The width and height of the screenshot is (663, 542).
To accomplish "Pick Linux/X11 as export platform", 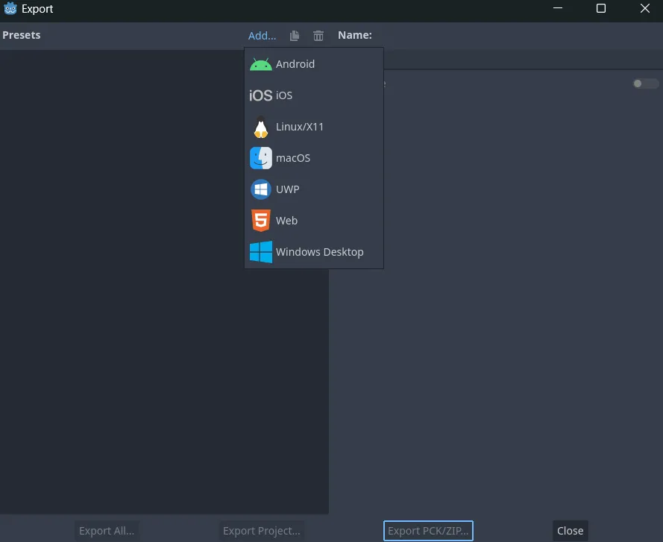I will coord(314,127).
